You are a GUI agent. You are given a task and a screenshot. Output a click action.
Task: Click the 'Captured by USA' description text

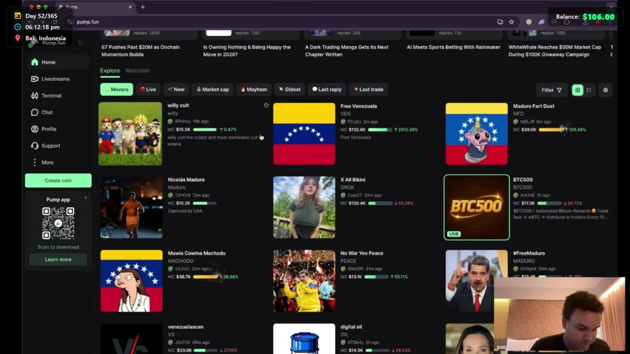(x=185, y=211)
